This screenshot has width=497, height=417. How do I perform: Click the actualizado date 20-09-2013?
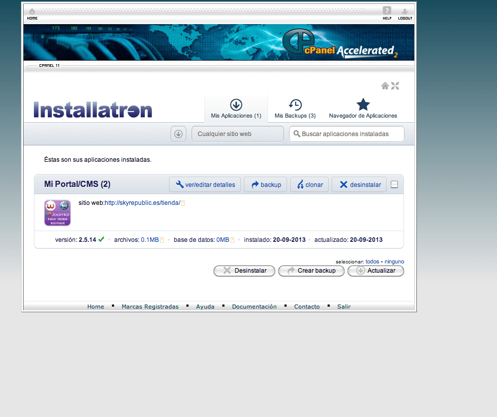pos(366,240)
